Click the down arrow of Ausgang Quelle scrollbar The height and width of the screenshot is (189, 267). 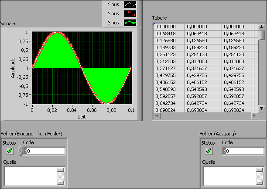(260, 183)
